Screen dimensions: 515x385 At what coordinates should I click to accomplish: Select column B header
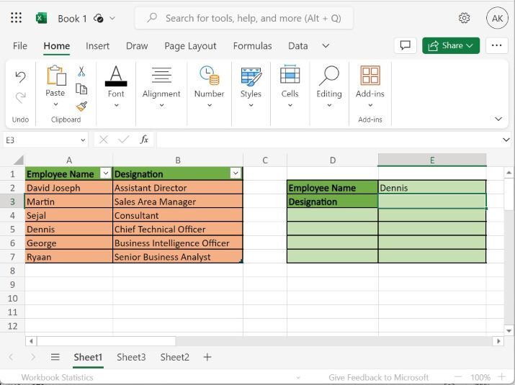pos(178,160)
